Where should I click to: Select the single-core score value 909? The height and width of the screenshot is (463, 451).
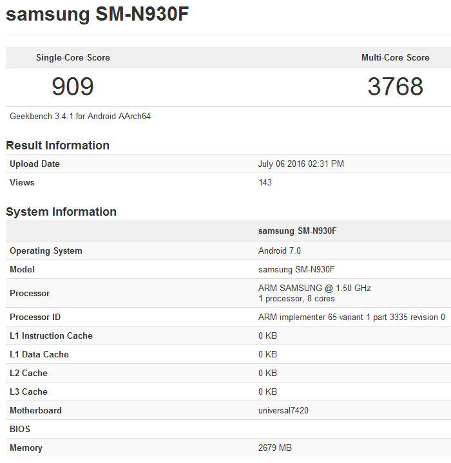[x=73, y=86]
